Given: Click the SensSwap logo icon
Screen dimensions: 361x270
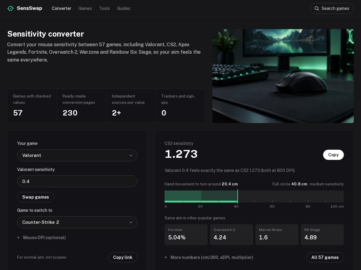Looking at the screenshot, I should 11,8.
